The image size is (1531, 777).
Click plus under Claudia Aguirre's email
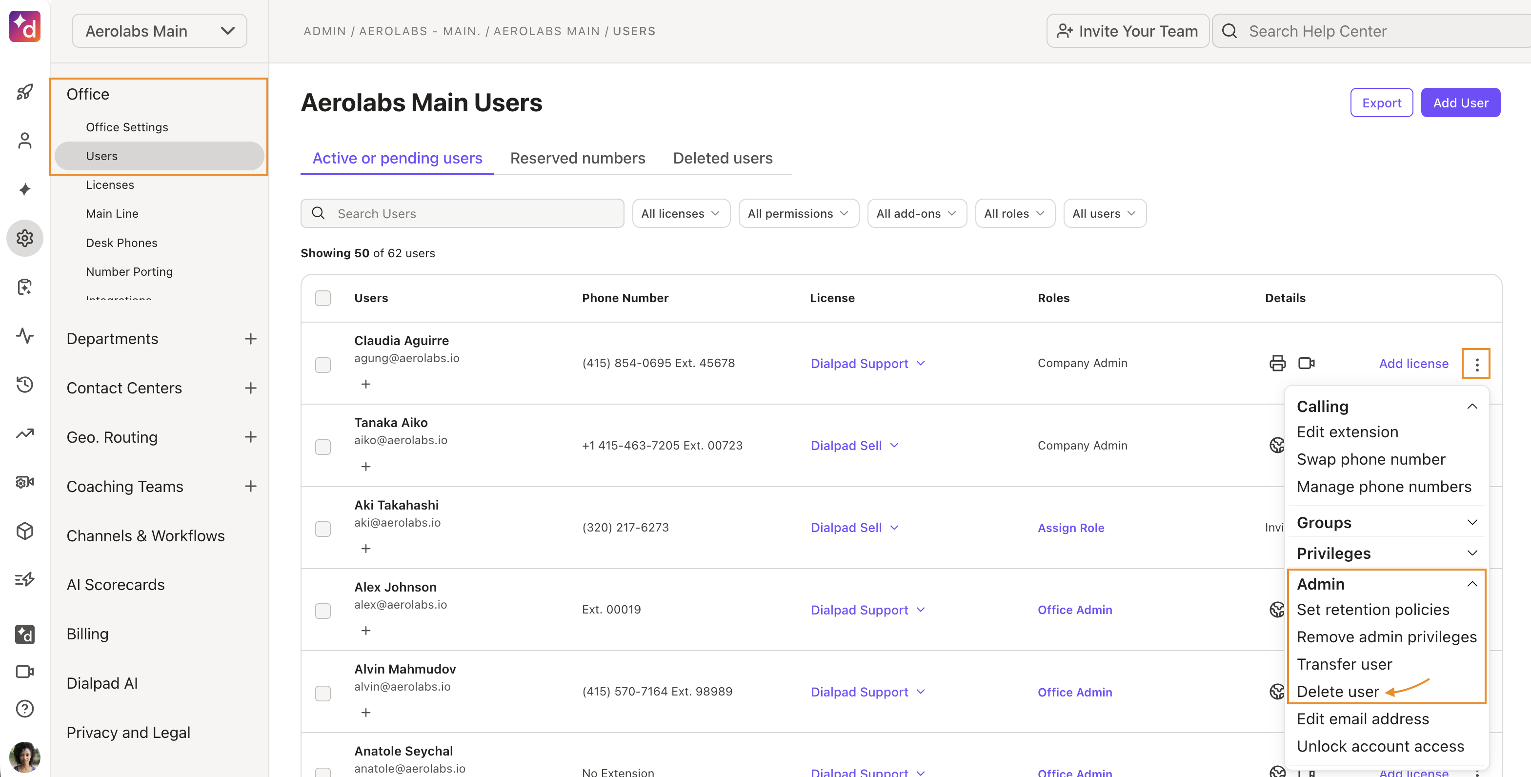click(x=365, y=384)
